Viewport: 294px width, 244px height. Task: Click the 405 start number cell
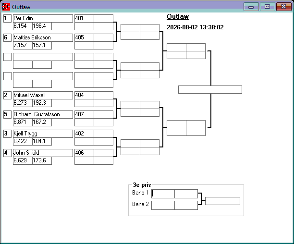(84, 37)
